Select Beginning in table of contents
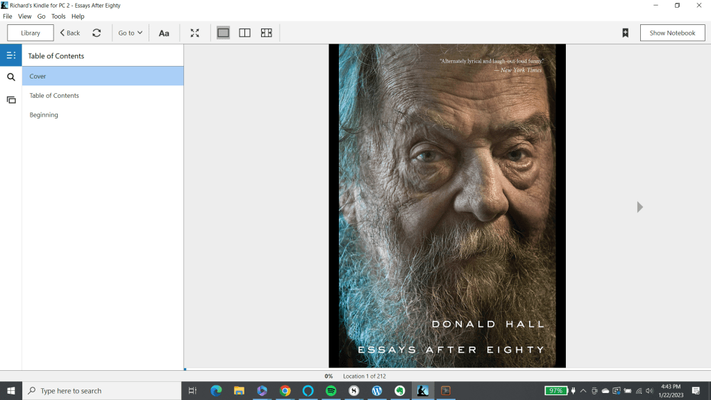711x400 pixels. 44,115
